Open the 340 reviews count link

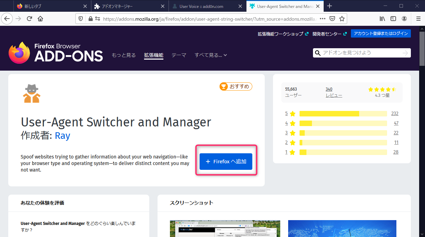tap(329, 89)
